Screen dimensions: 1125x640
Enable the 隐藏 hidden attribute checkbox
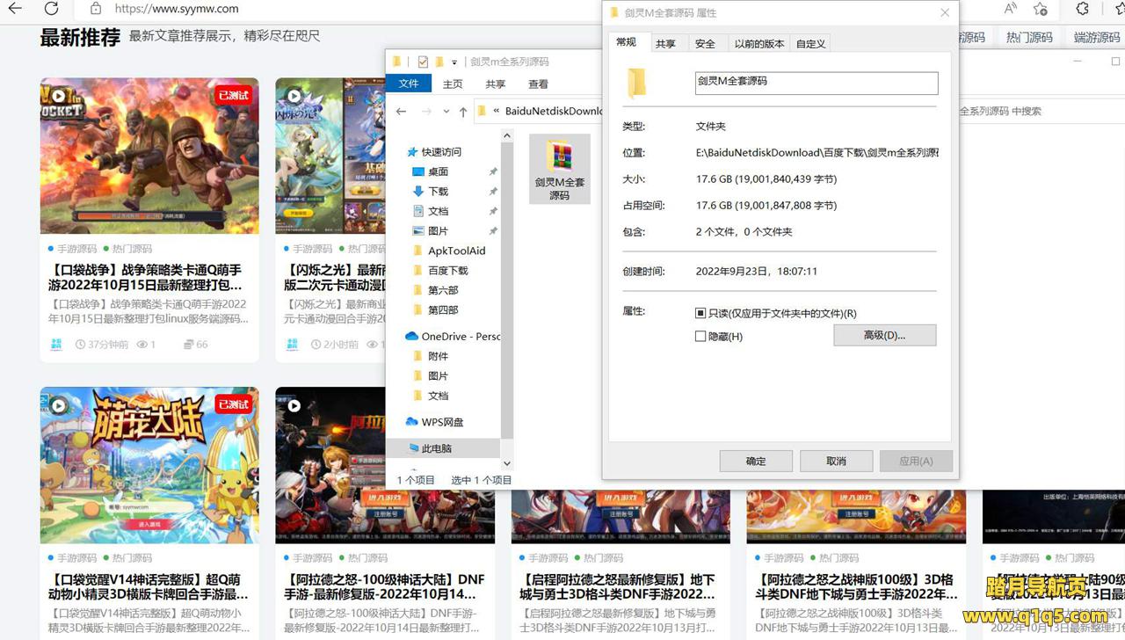700,336
